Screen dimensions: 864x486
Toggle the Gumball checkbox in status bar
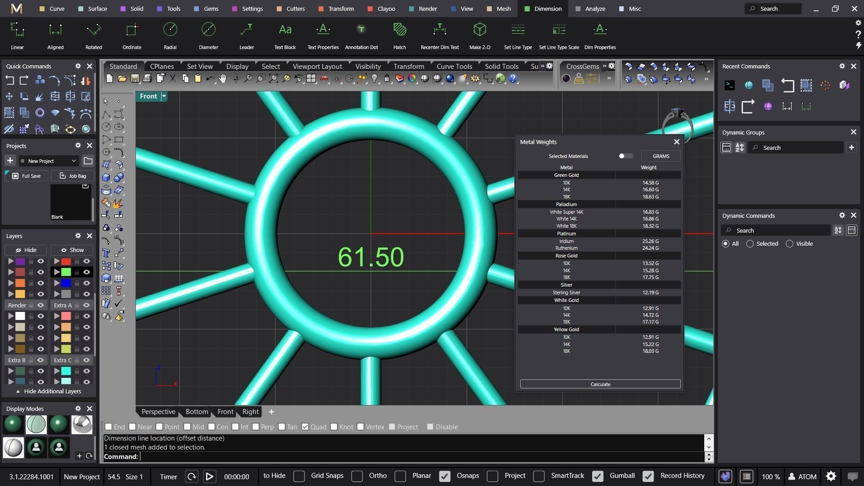tap(598, 477)
